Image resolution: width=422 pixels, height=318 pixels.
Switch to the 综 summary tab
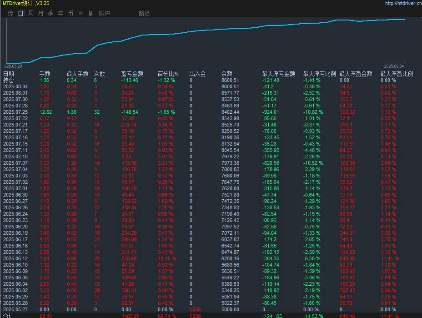[10, 13]
